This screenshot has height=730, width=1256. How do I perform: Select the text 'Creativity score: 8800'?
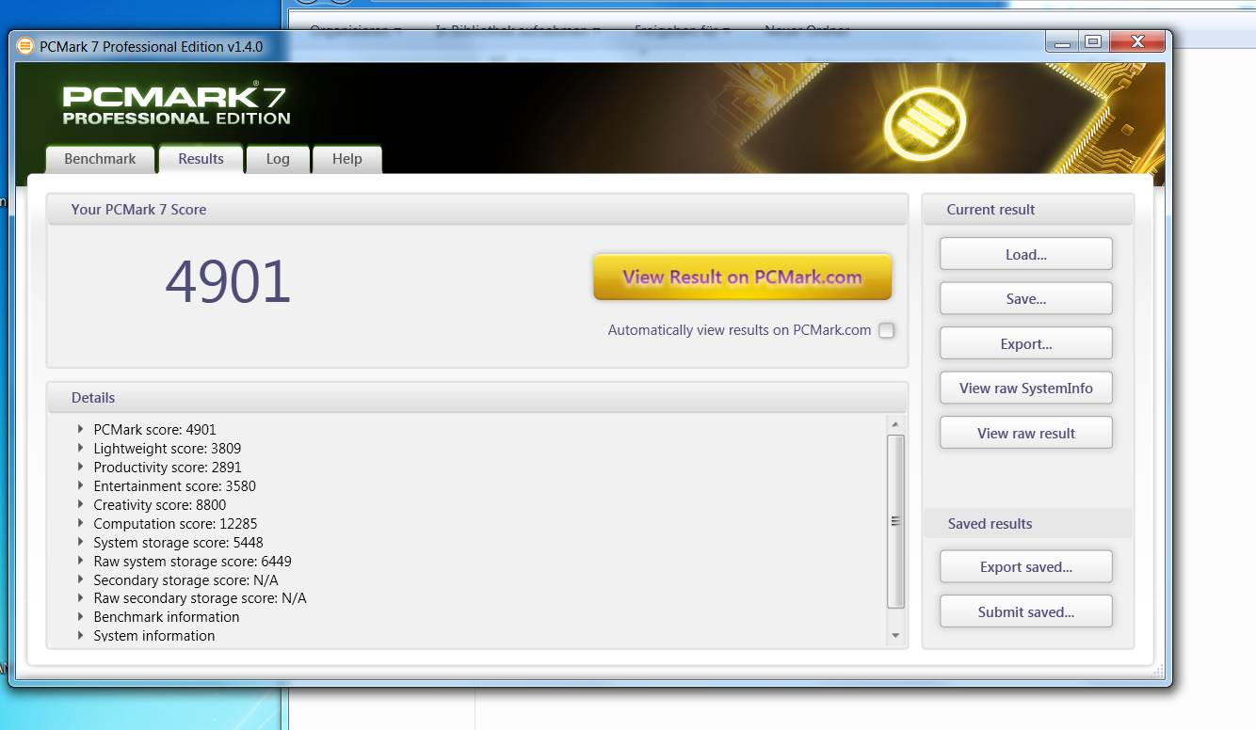click(x=160, y=504)
